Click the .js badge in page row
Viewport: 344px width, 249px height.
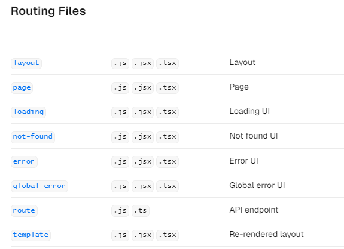tap(120, 88)
